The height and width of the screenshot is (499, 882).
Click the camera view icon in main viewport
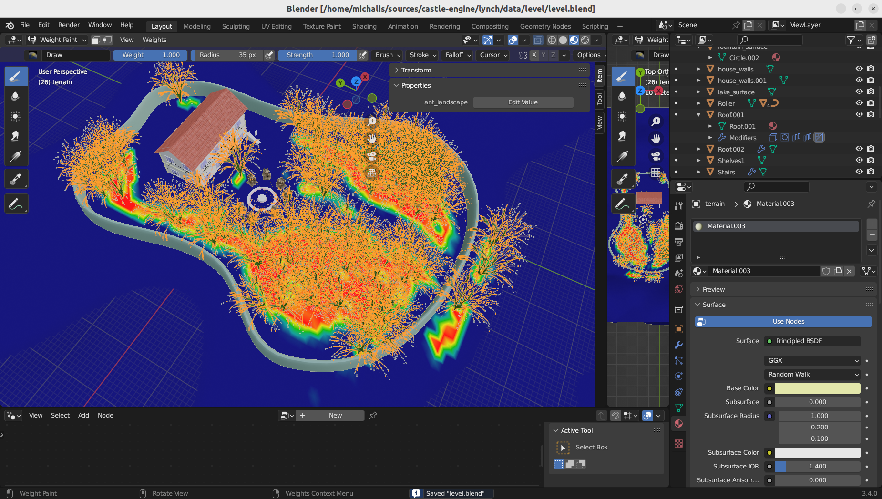(372, 155)
